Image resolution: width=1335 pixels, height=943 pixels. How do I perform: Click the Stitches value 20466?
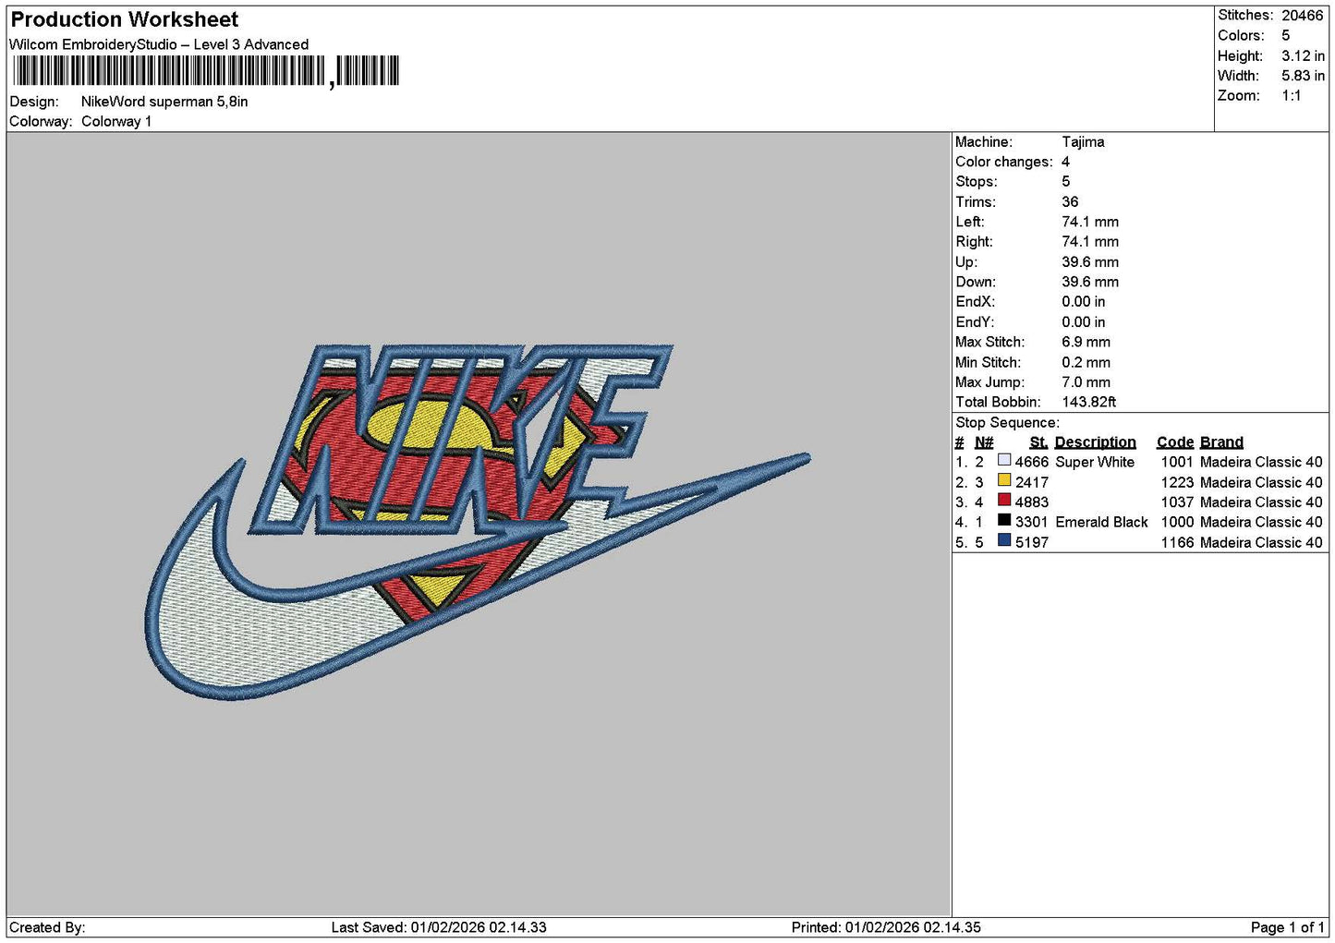coord(1303,16)
